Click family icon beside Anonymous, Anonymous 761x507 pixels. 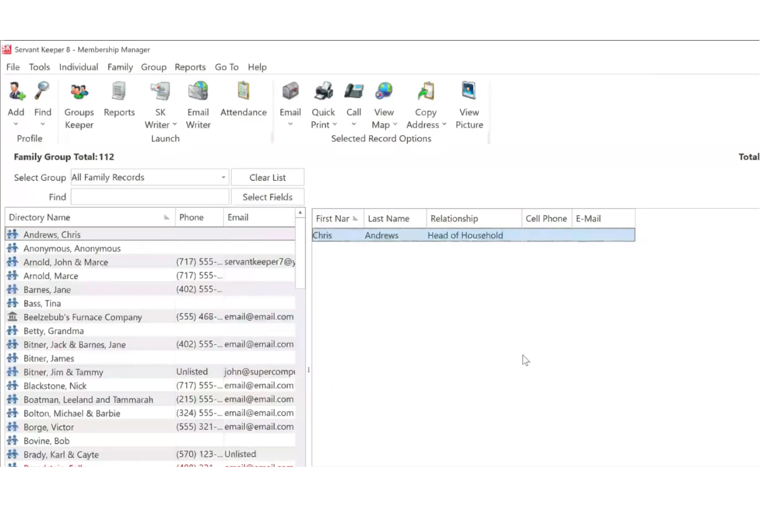(x=12, y=248)
